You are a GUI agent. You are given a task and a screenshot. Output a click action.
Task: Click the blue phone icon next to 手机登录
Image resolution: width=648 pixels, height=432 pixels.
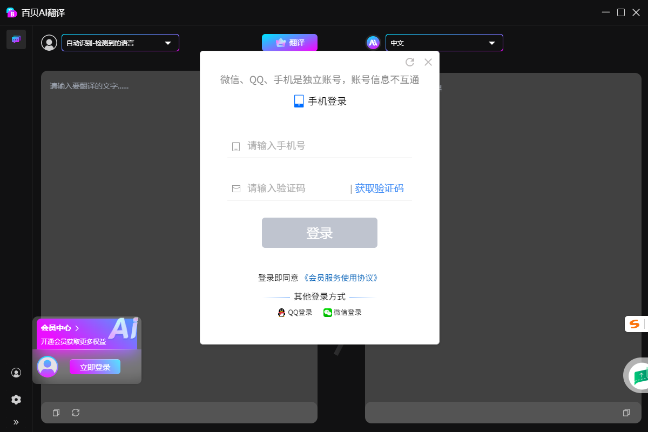[299, 101]
